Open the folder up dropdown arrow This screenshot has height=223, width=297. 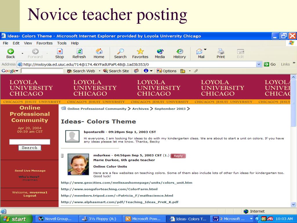pos(190,71)
